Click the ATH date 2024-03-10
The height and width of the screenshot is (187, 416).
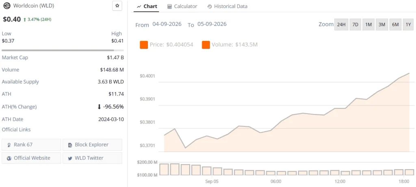[111, 119]
